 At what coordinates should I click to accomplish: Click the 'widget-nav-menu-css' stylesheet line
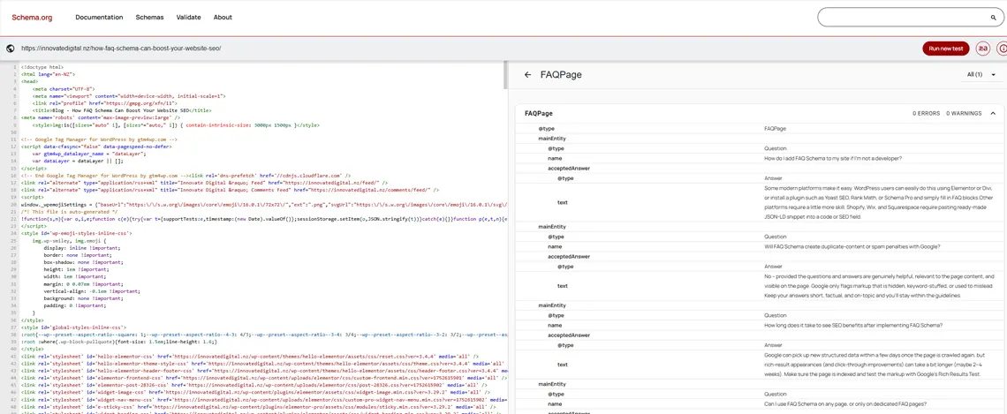click(263, 399)
